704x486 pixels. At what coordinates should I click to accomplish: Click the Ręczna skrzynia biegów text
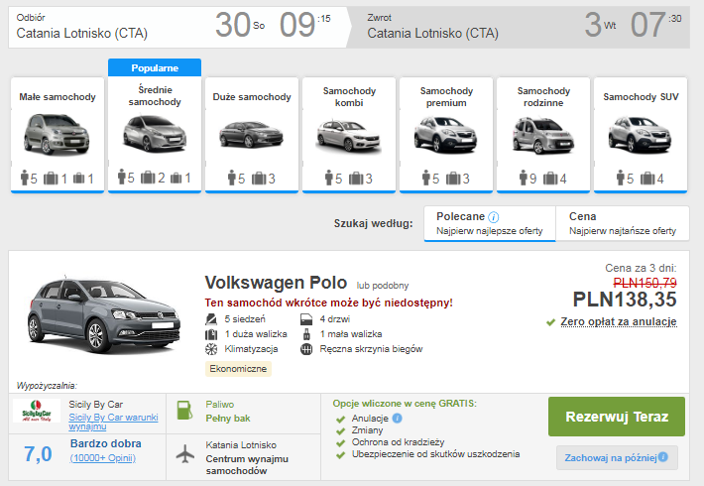[371, 349]
